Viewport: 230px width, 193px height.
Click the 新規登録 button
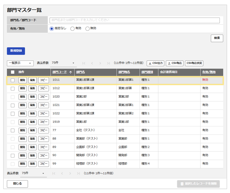point(16,51)
